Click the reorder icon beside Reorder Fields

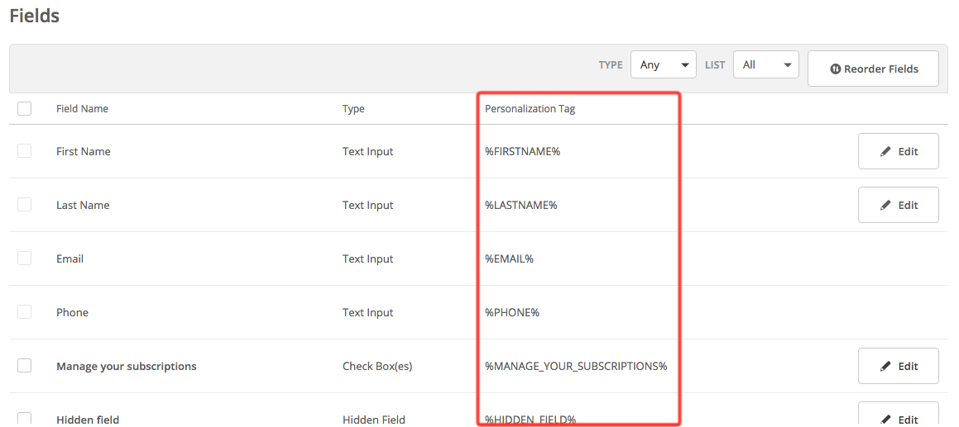(x=836, y=69)
